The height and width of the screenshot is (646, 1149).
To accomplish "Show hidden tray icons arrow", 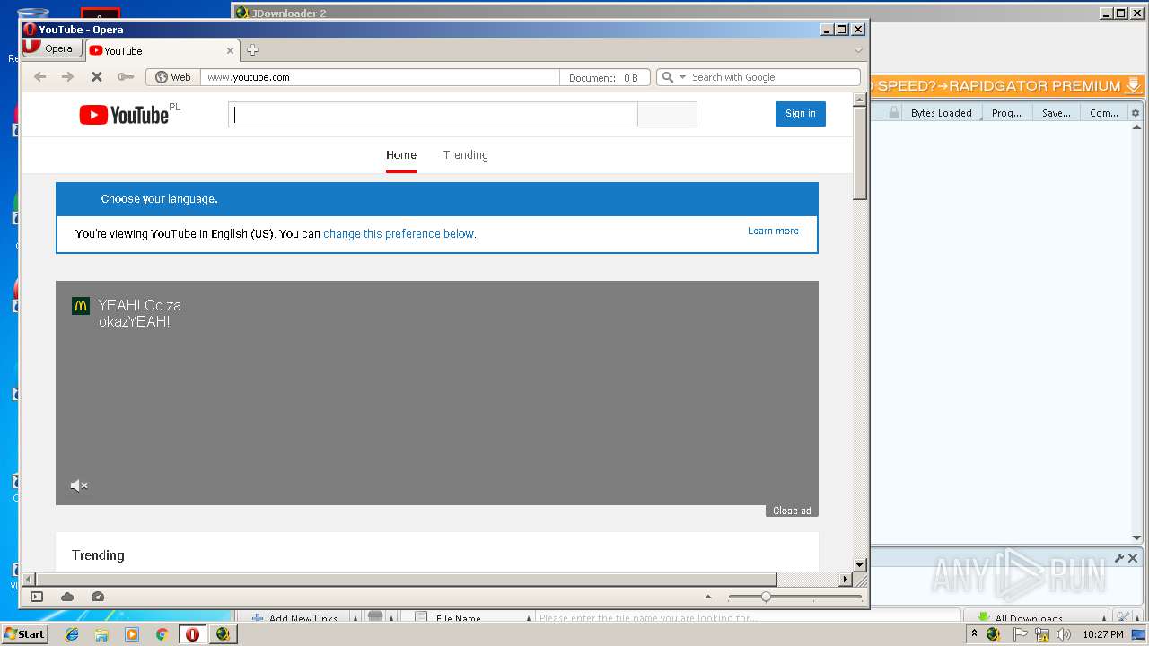I will [974, 634].
